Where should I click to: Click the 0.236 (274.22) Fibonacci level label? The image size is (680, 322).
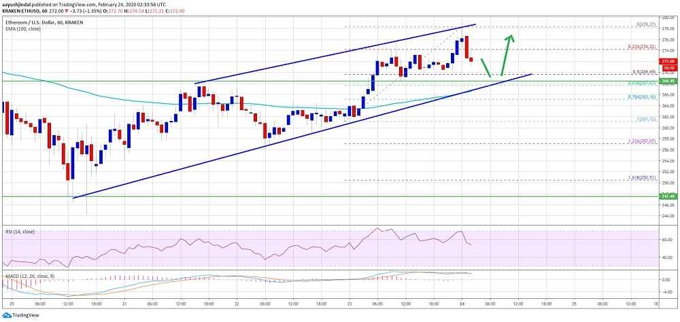pos(640,48)
